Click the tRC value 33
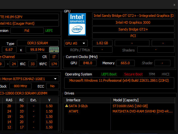 (x=33, y=64)
